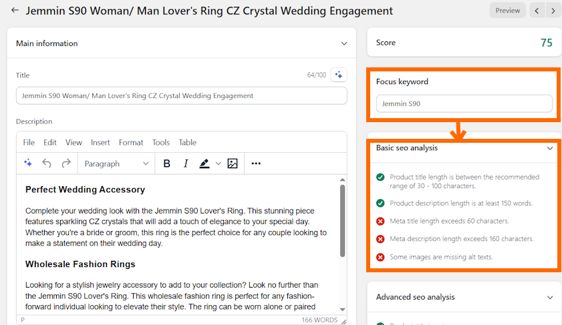562x325 pixels.
Task: Open the File menu in editor
Action: click(29, 142)
